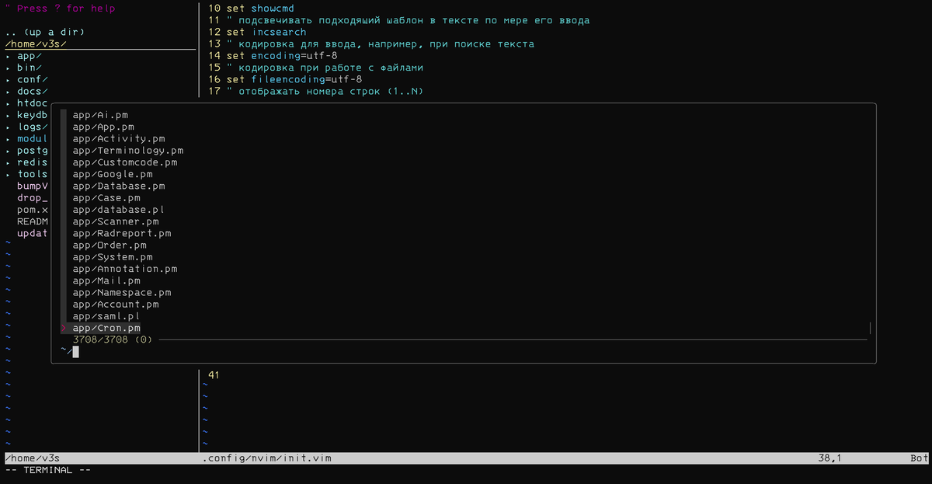Select app/Mail.pm result

point(106,280)
